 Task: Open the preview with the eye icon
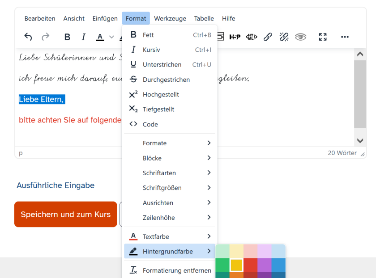coord(301,37)
